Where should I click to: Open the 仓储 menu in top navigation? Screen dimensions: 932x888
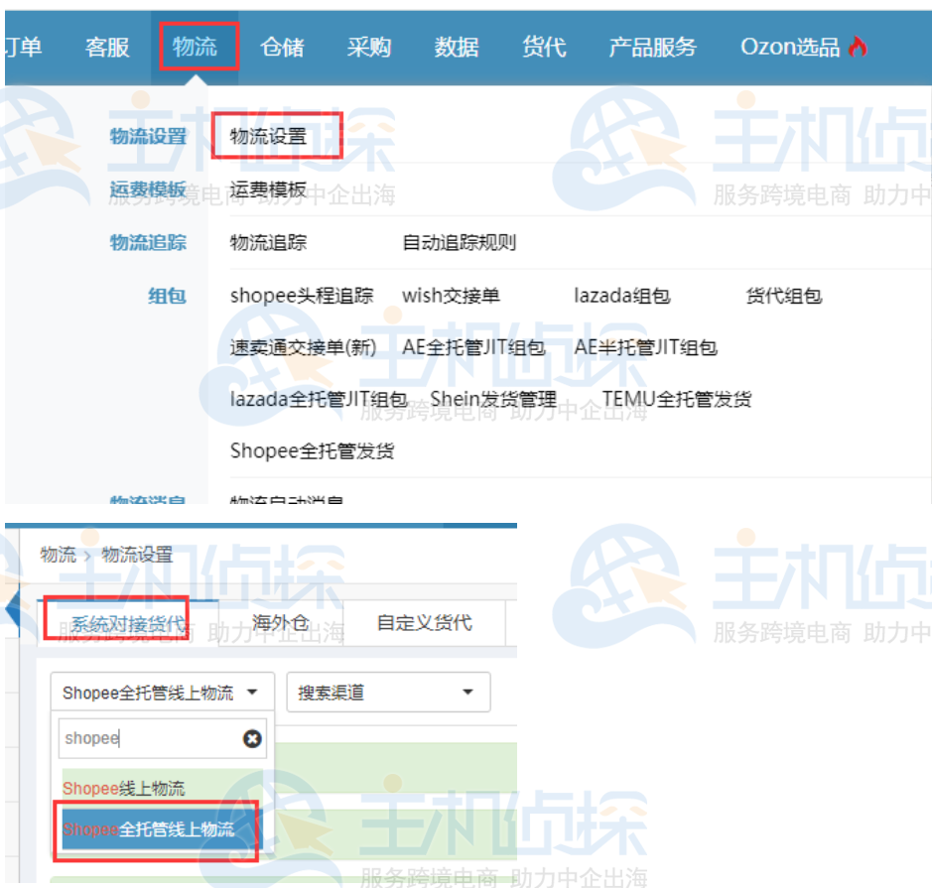click(282, 47)
